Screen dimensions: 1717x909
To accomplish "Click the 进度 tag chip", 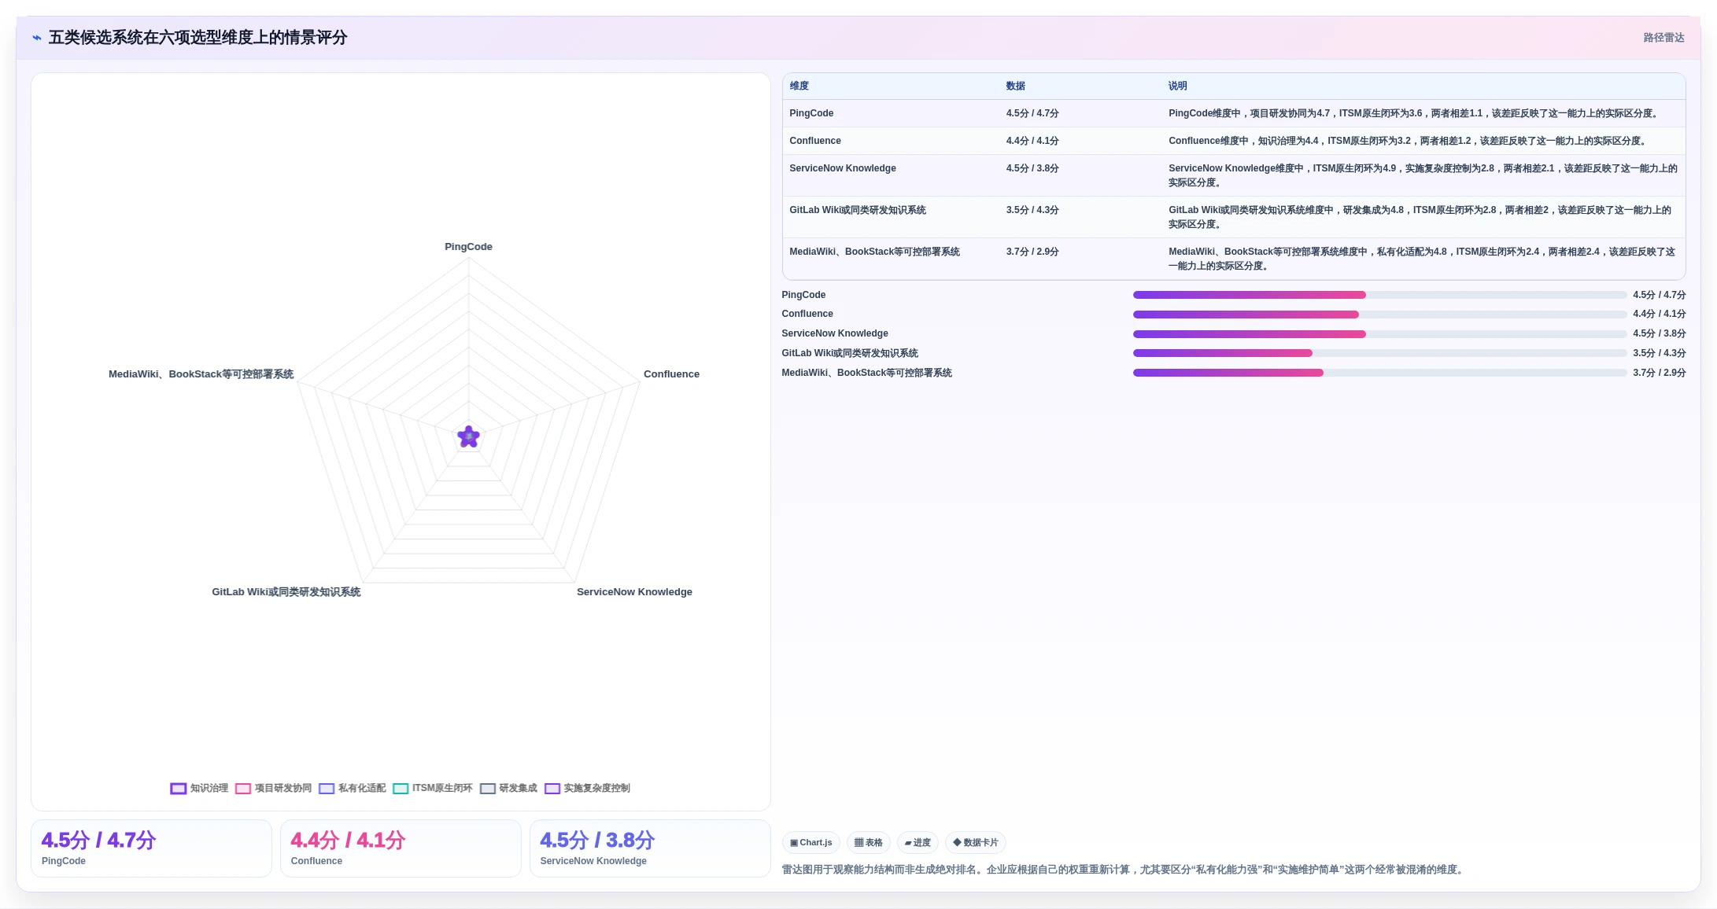I will click(x=918, y=842).
